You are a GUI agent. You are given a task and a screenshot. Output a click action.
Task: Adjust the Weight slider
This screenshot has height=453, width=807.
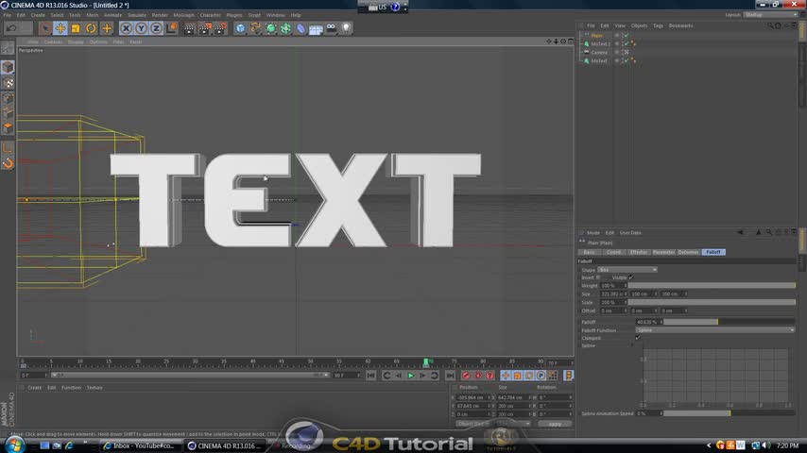click(x=712, y=285)
